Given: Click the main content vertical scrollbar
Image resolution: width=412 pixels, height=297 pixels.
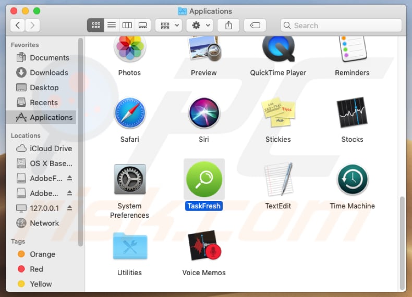Looking at the screenshot, I should point(402,242).
